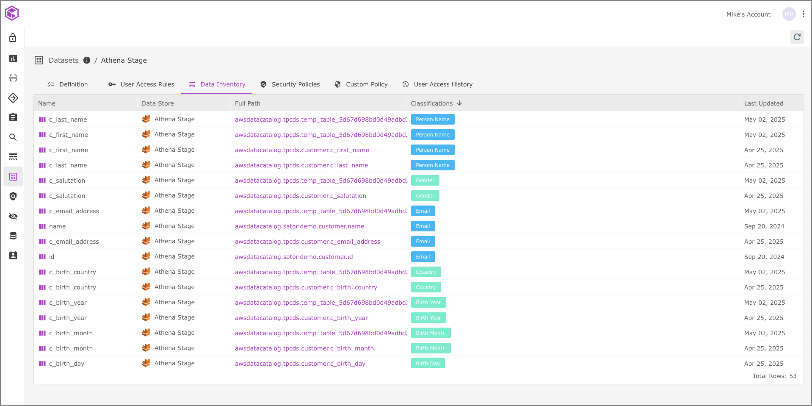
Task: Open the database stack sidebar icon
Action: tap(13, 236)
